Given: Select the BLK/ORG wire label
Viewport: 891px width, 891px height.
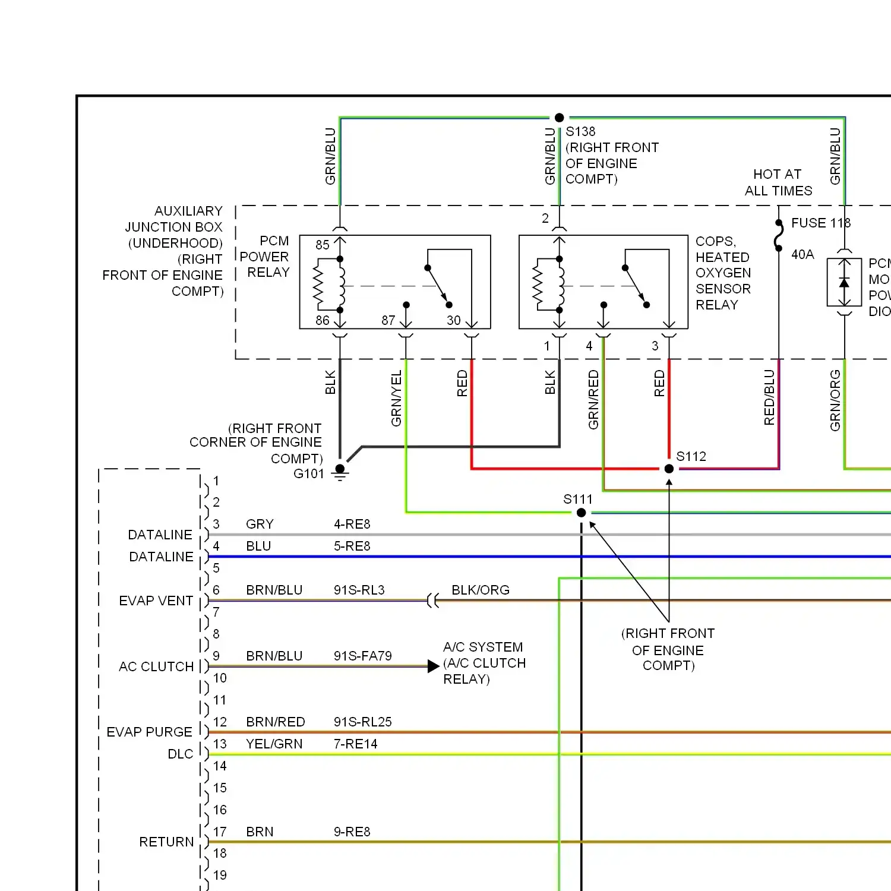Looking at the screenshot, I should click(x=481, y=590).
